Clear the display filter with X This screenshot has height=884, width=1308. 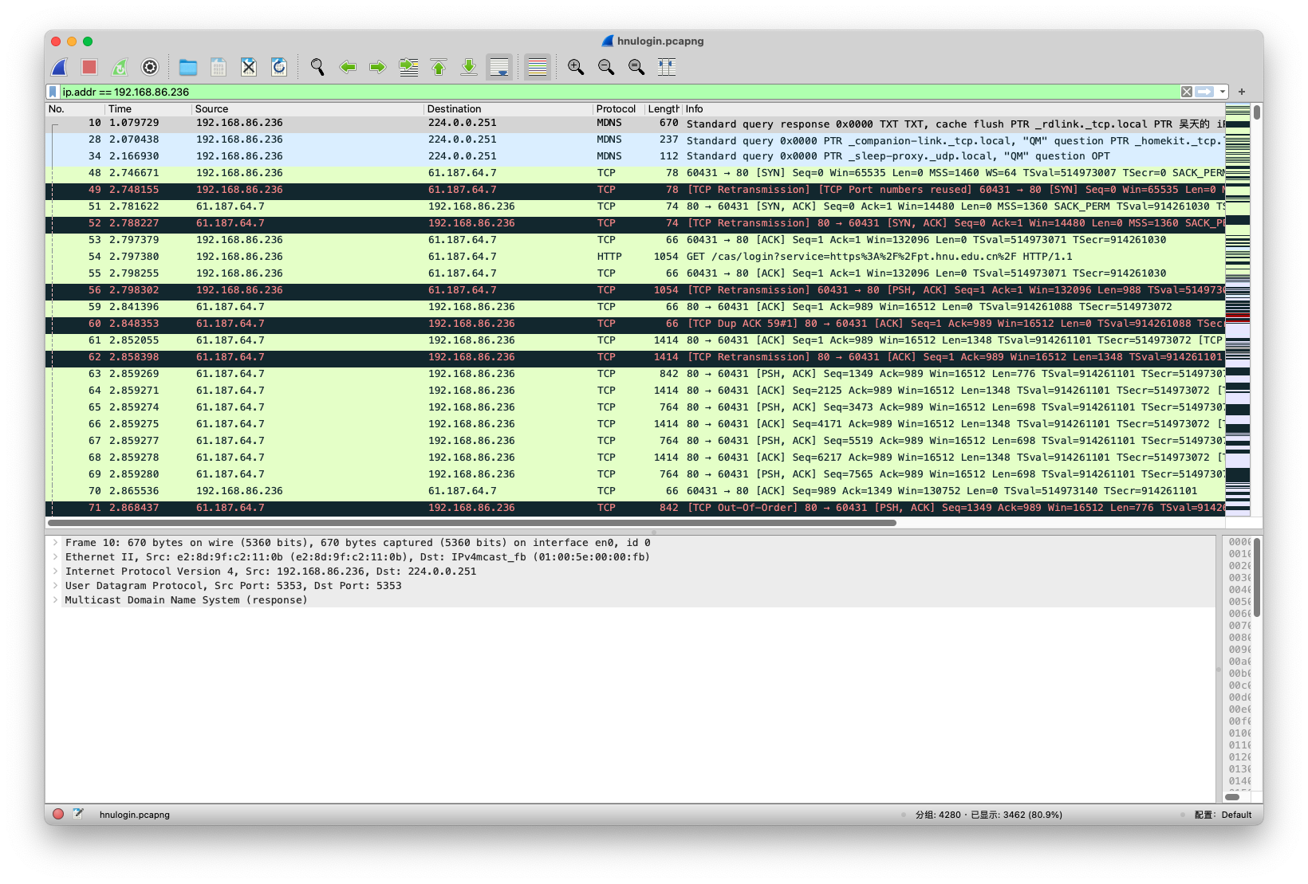click(x=1187, y=92)
